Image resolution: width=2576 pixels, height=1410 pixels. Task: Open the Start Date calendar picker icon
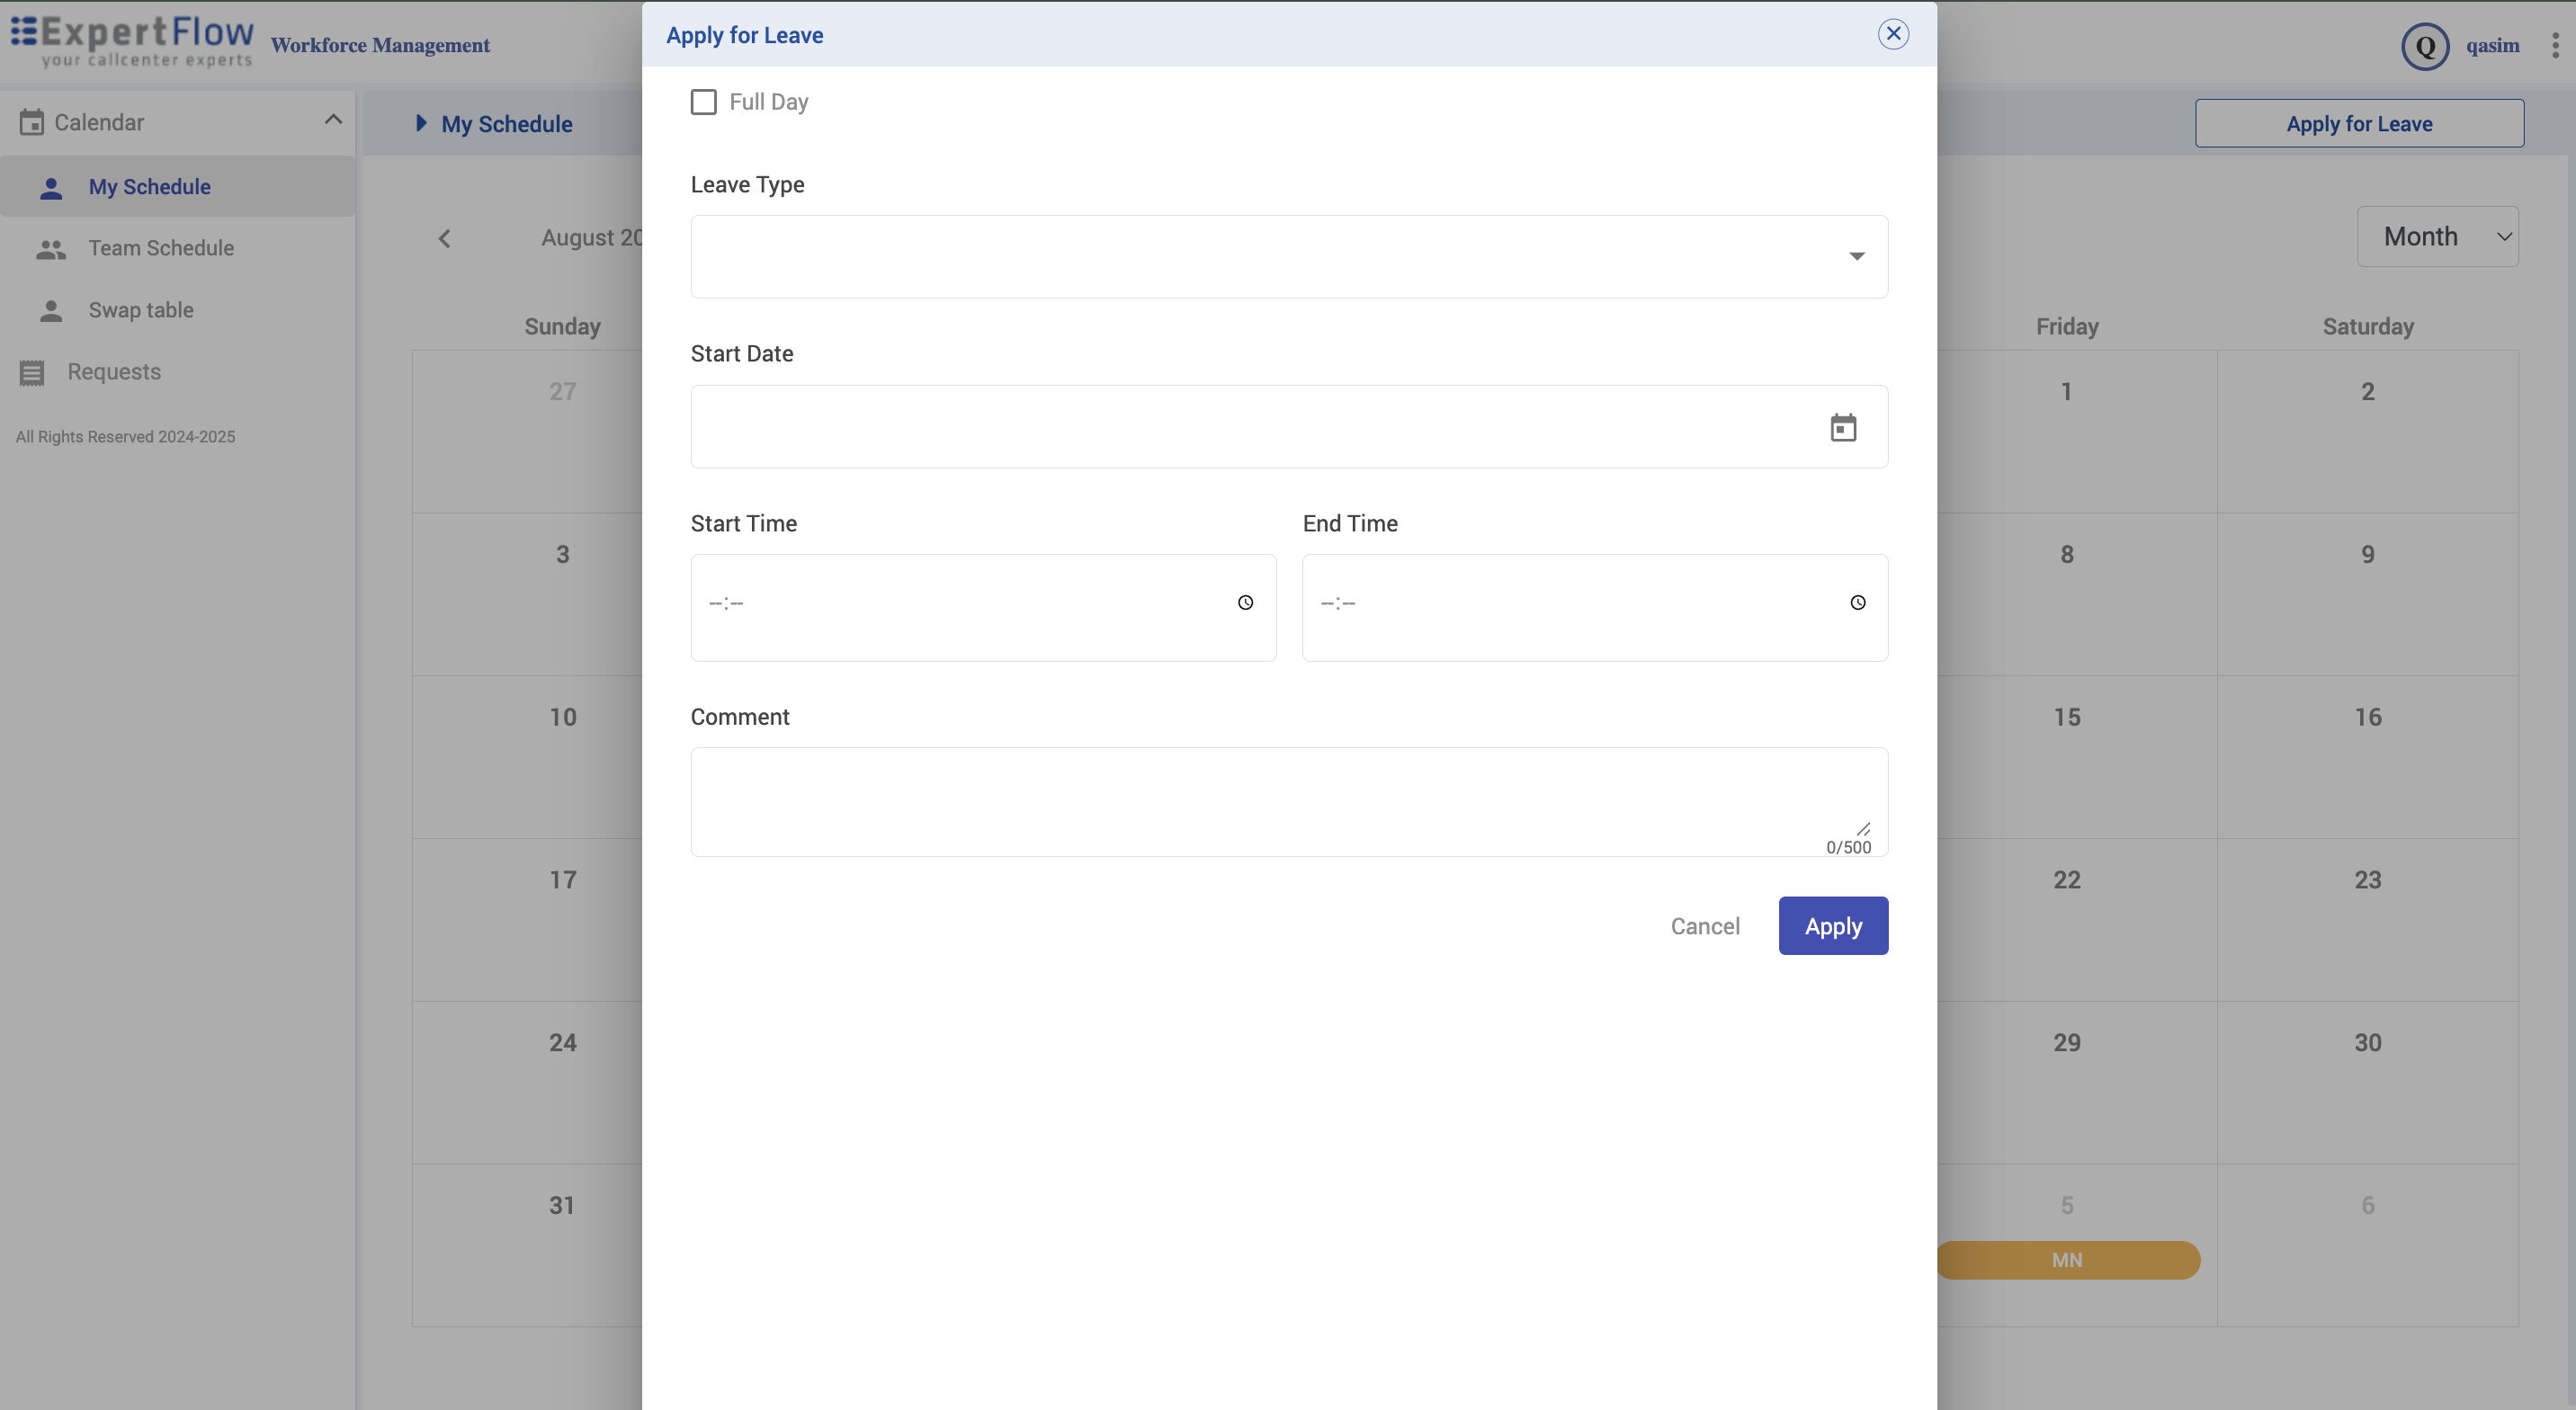point(1843,427)
